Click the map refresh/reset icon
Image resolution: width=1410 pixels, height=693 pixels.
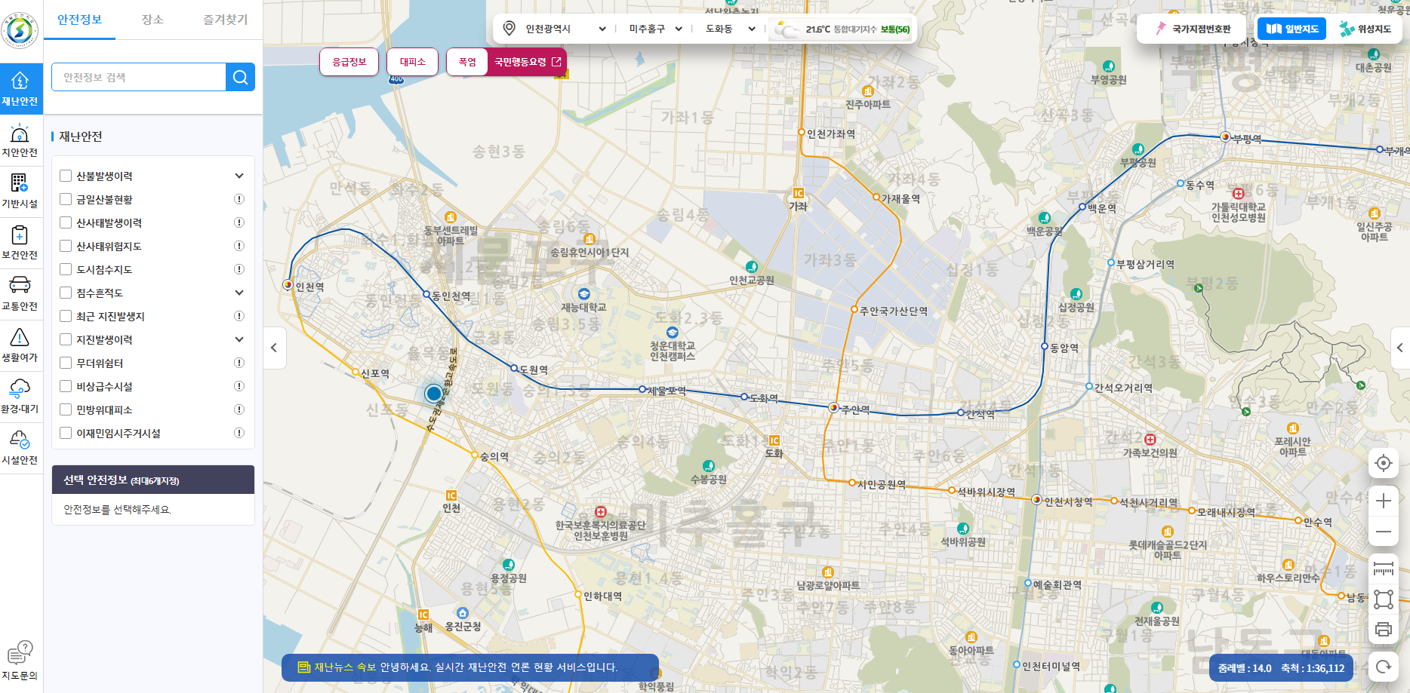click(x=1384, y=667)
